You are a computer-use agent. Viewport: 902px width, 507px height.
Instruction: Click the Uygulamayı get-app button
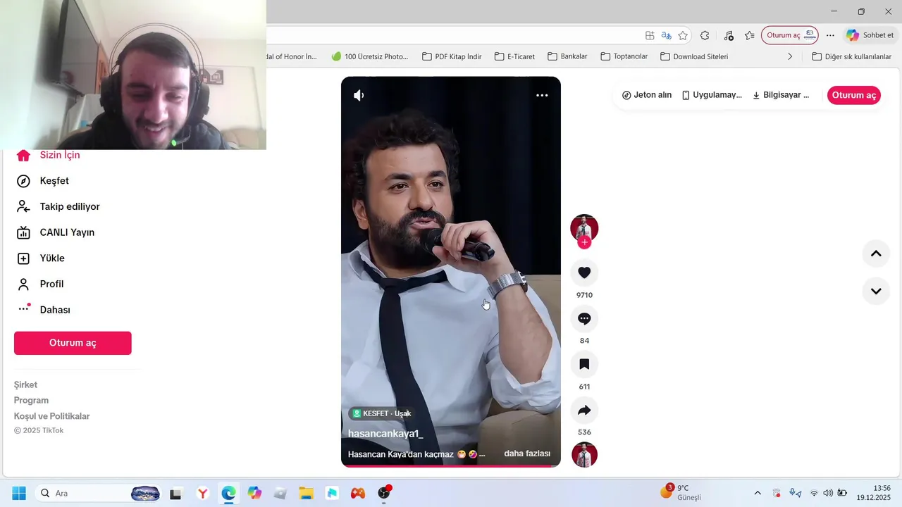tap(712, 95)
